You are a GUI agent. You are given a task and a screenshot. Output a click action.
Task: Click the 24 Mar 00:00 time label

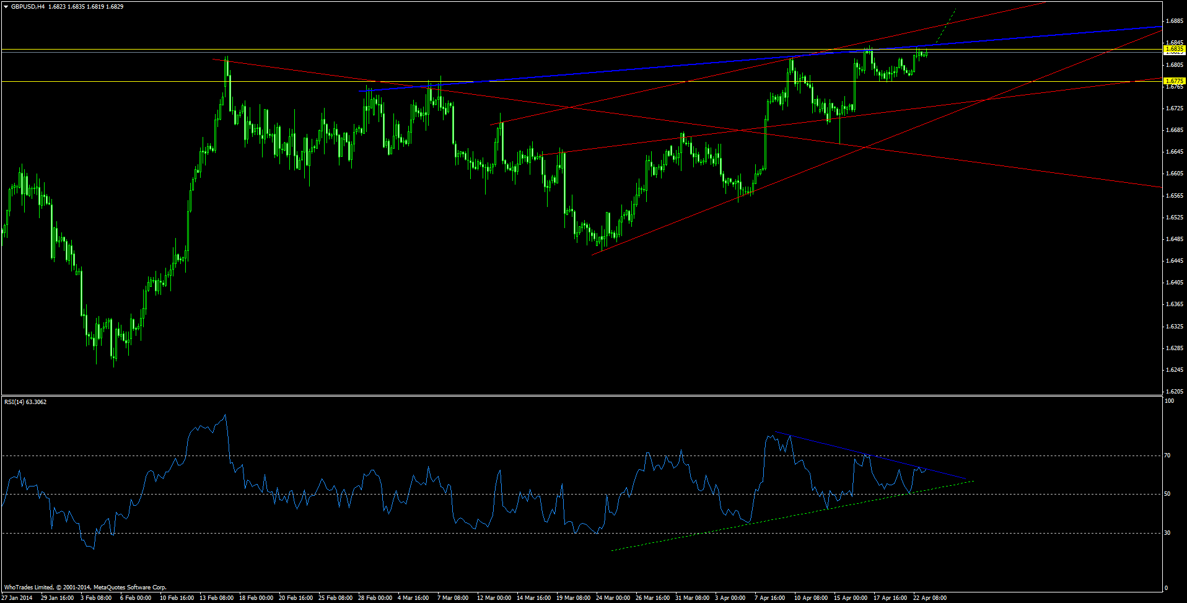coord(613,598)
